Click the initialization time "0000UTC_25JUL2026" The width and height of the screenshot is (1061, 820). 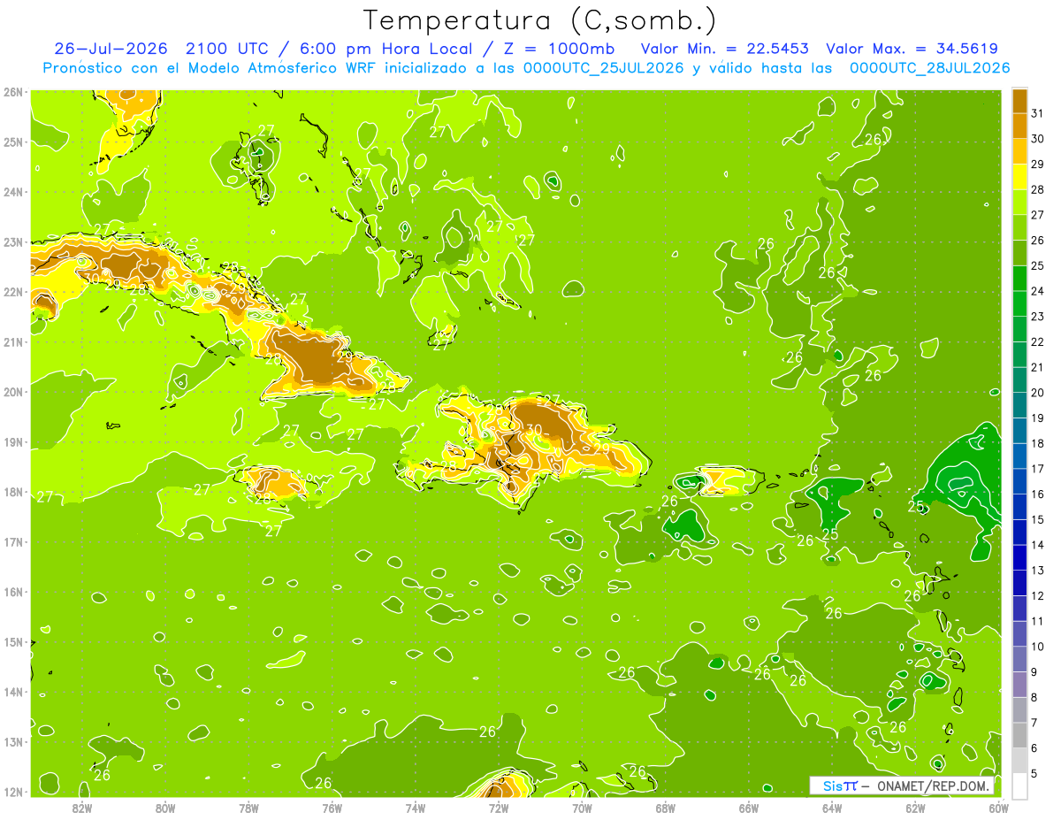pyautogui.click(x=604, y=68)
